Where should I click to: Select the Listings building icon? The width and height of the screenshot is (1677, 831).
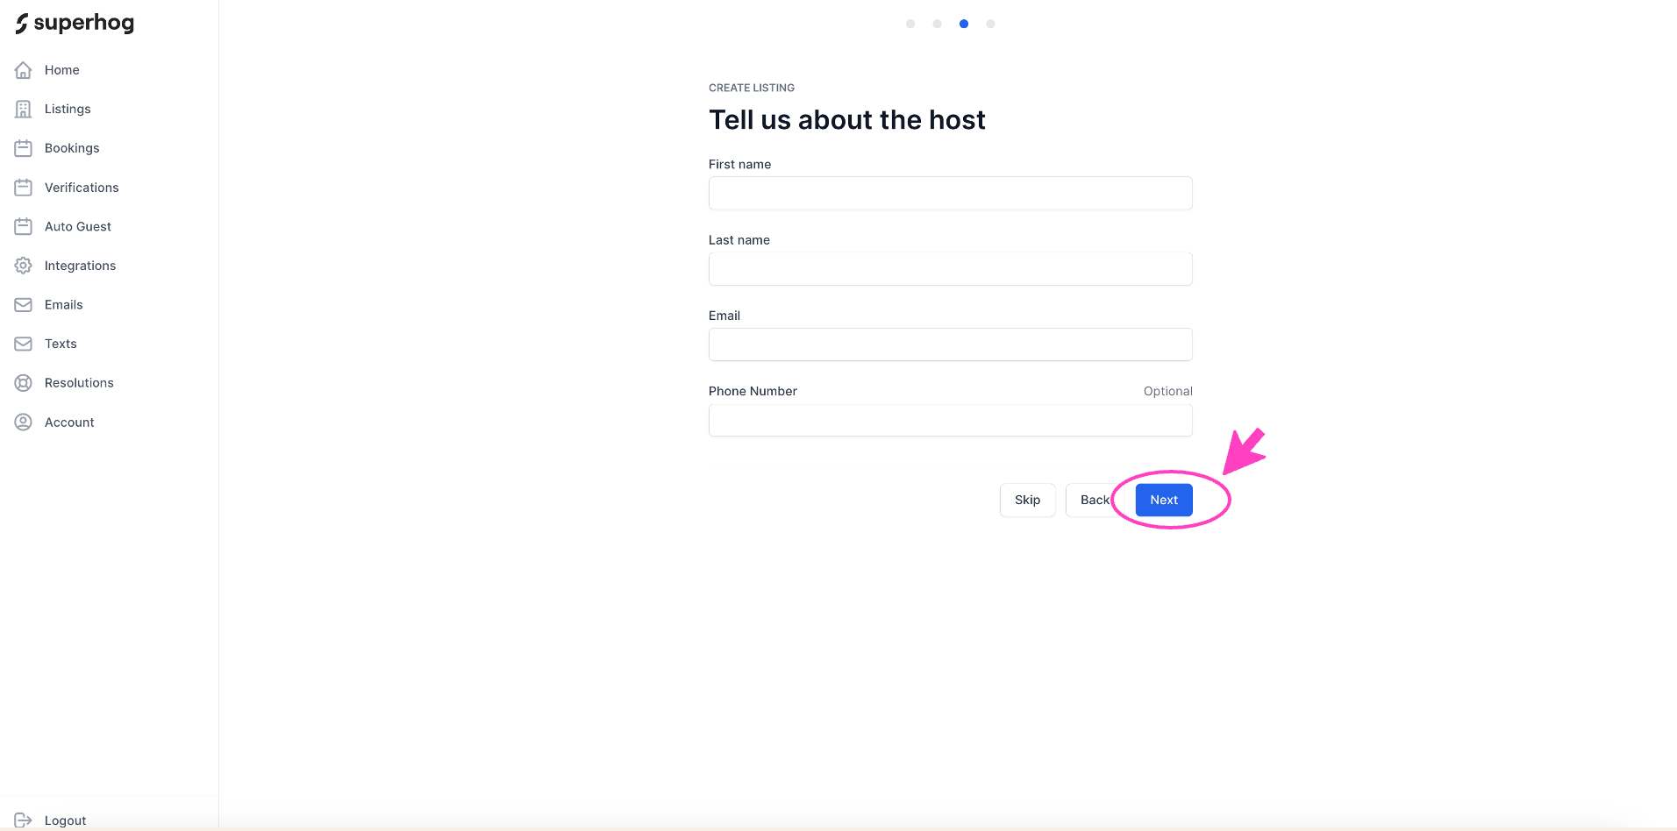point(24,109)
